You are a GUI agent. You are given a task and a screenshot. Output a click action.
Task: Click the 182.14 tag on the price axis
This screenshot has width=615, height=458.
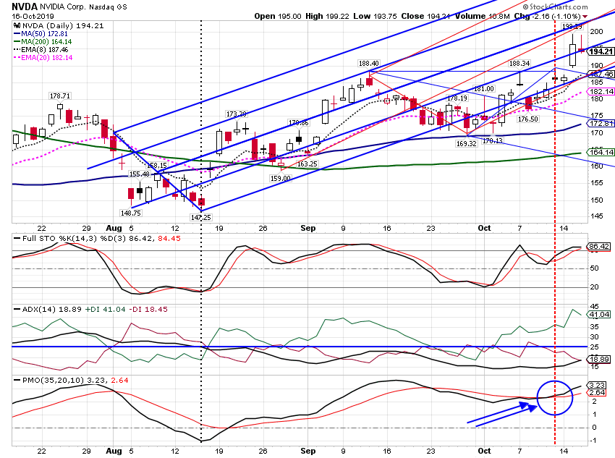(x=601, y=92)
